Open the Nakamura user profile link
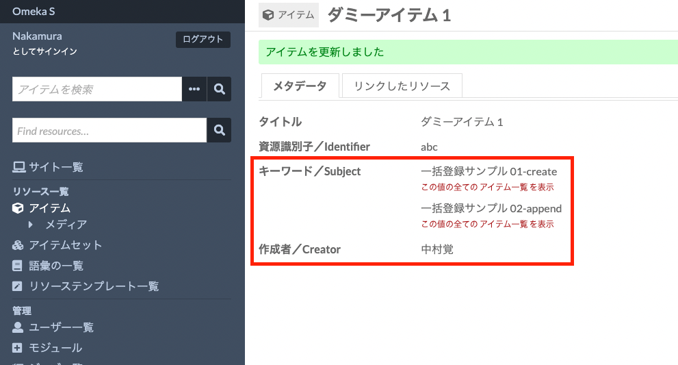The height and width of the screenshot is (365, 678). 37,36
